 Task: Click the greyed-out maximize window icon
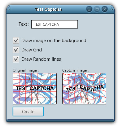coord(97,9)
